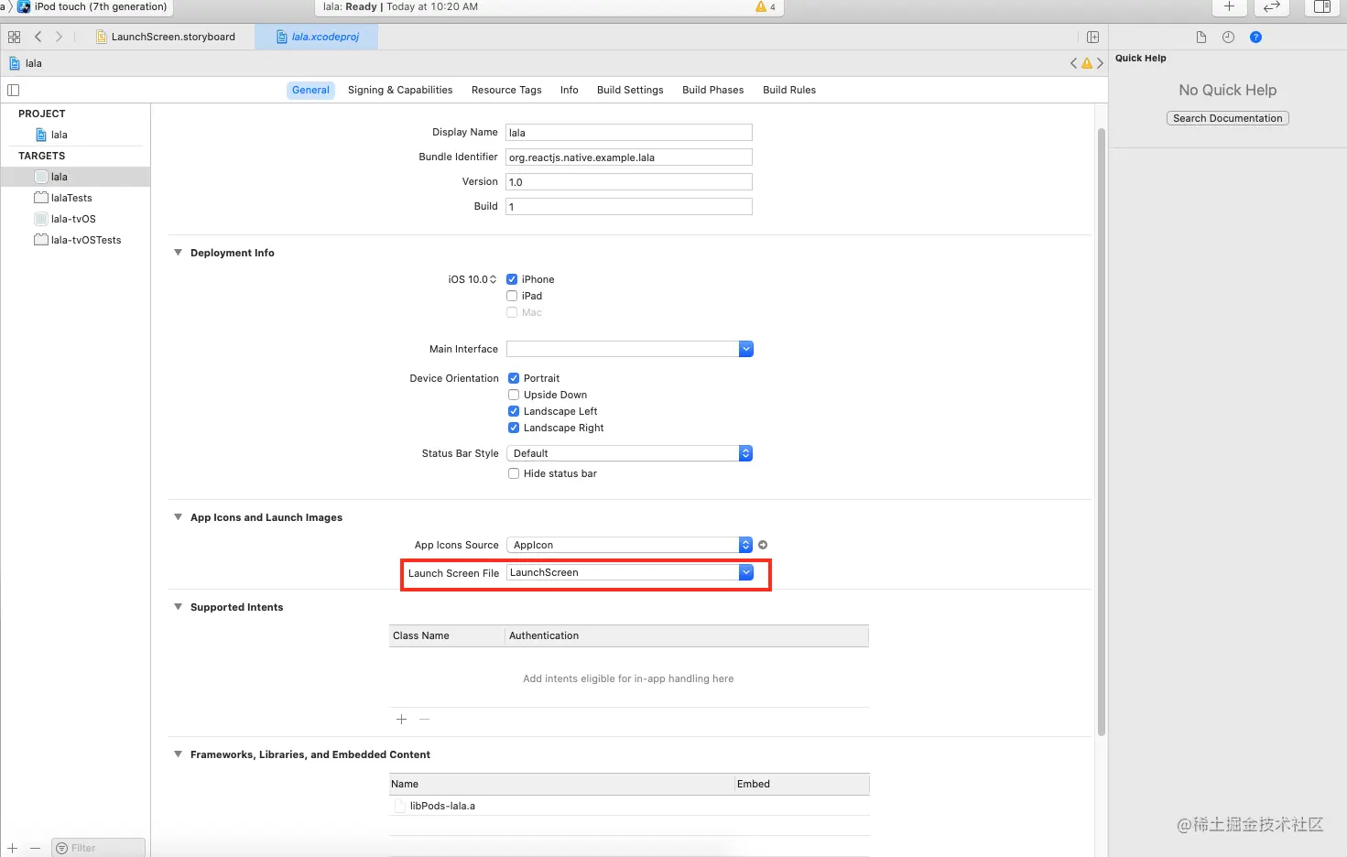Switch to LaunchScreen.storyboard editor tab

[165, 37]
